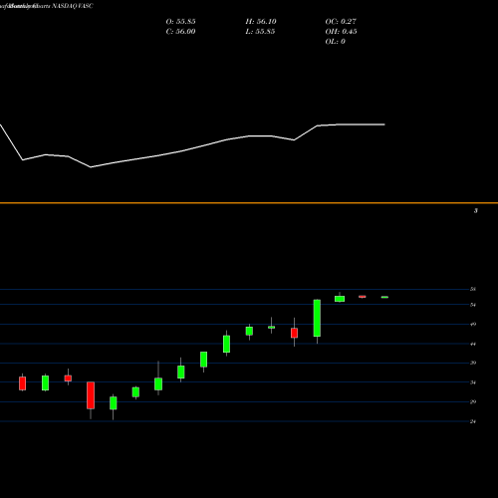Select the low value L: 55.85

click(x=260, y=32)
